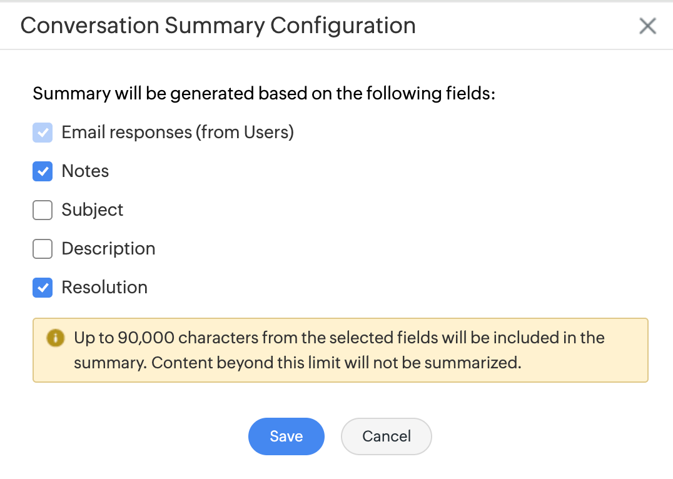Image resolution: width=673 pixels, height=479 pixels.
Task: Uncheck the Notes checkbox
Action: click(x=43, y=171)
